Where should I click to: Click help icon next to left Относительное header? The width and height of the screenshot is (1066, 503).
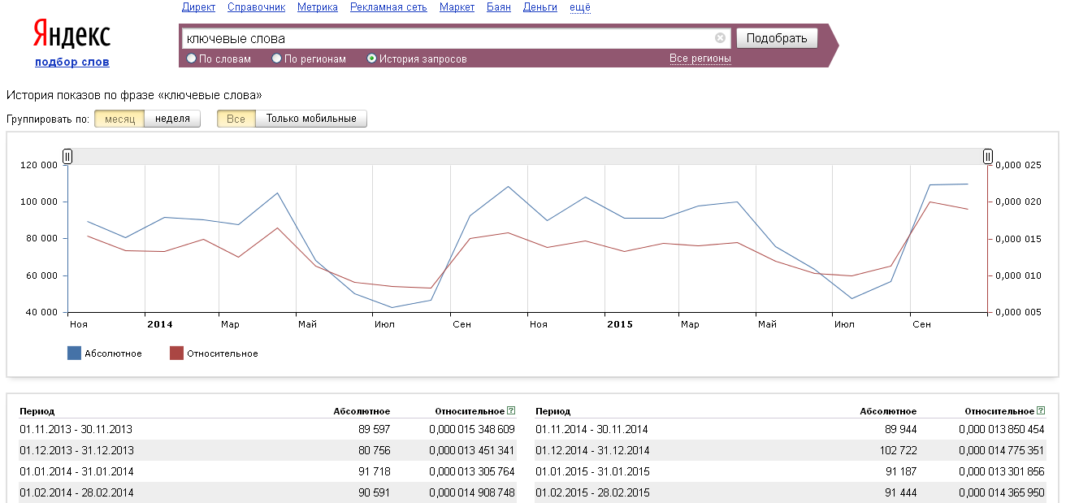pyautogui.click(x=511, y=411)
